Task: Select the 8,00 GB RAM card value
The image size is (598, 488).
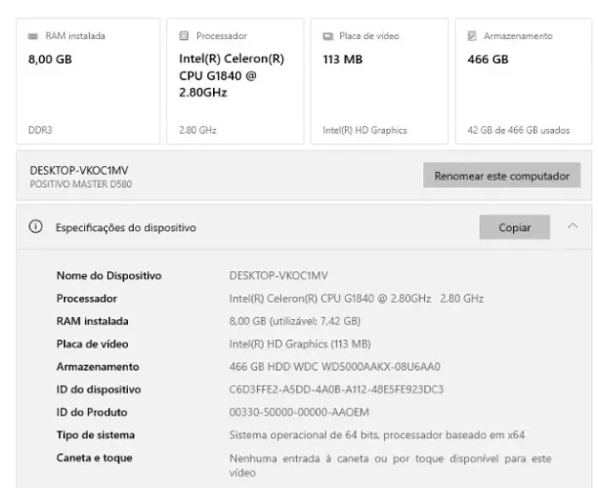Action: coord(50,59)
